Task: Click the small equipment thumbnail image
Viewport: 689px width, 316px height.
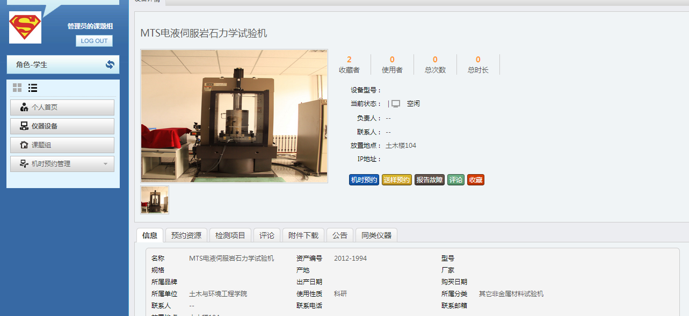Action: coord(155,200)
